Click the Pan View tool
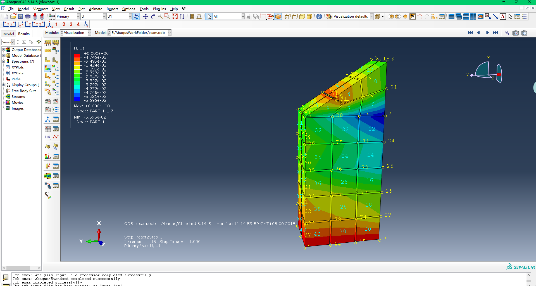This screenshot has height=286, width=536. click(146, 16)
